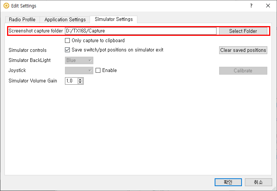
Task: Decrease Simulator Volume Gain with down arrow
Action: coord(80,82)
